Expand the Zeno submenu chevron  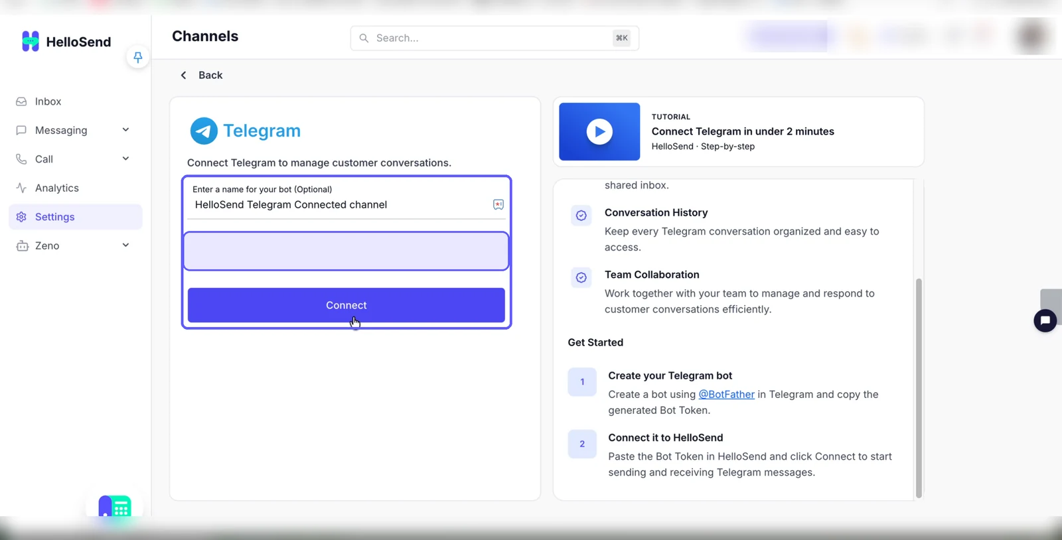click(125, 245)
